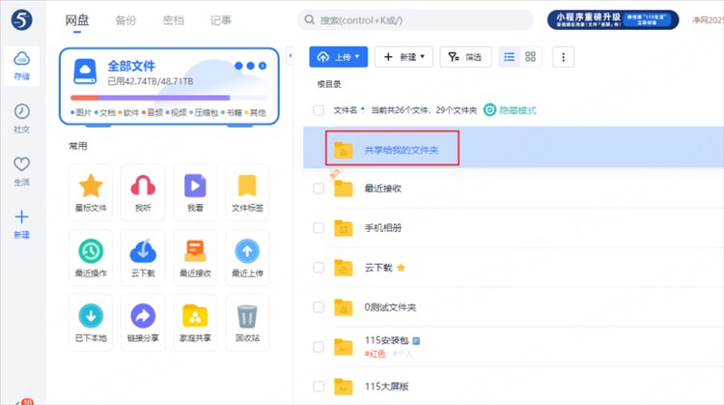Open the 0测试文件夹 folder

[x=390, y=307]
